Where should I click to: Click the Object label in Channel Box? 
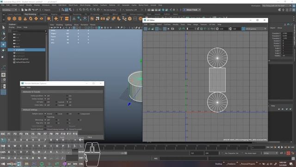click(272, 28)
